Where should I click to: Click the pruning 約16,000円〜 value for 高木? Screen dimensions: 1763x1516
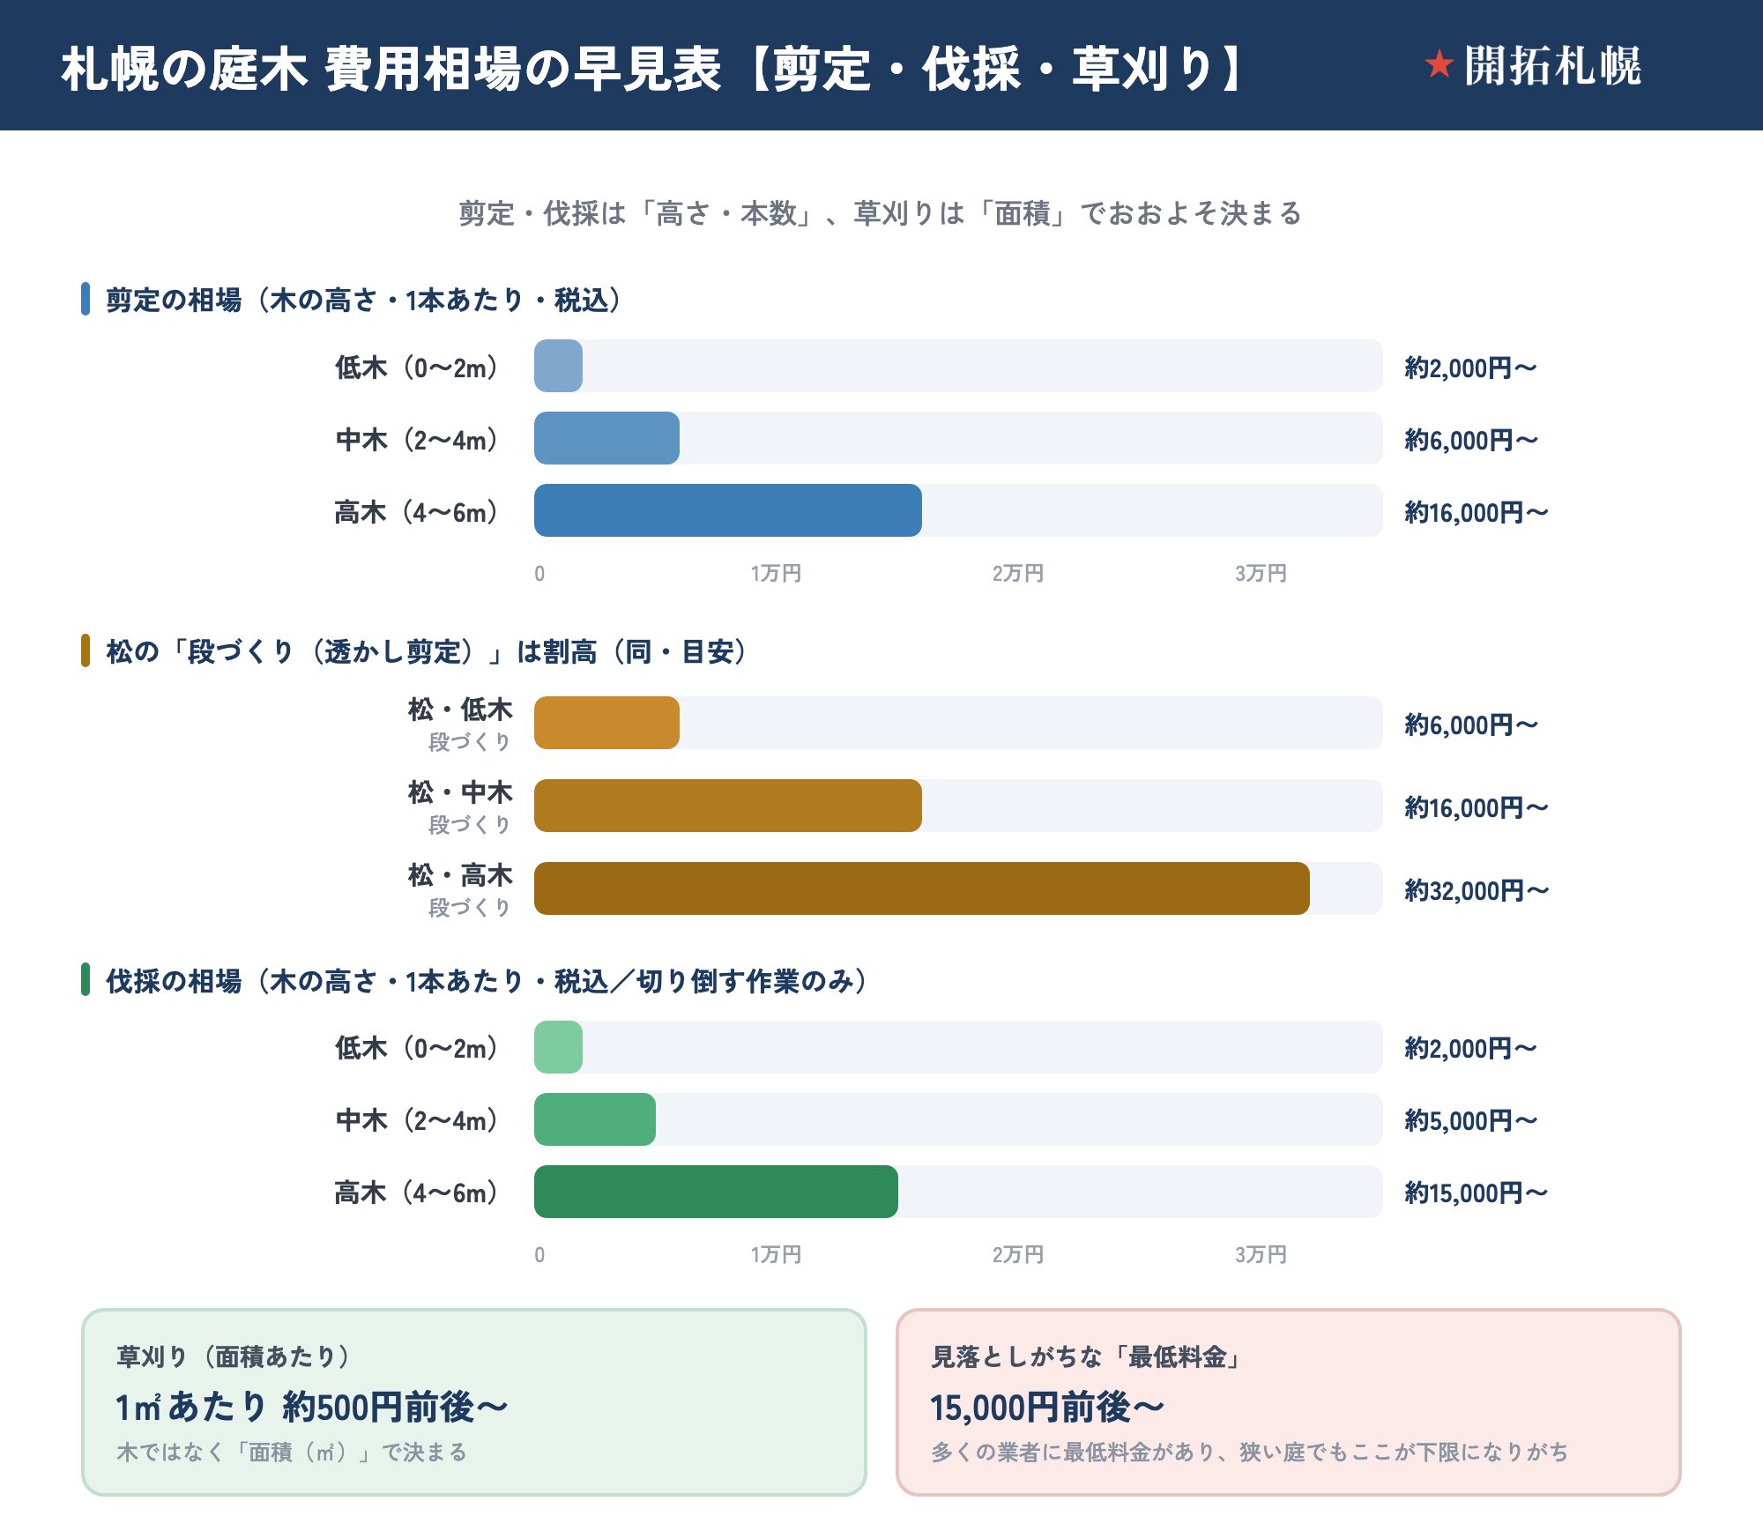pos(1477,512)
